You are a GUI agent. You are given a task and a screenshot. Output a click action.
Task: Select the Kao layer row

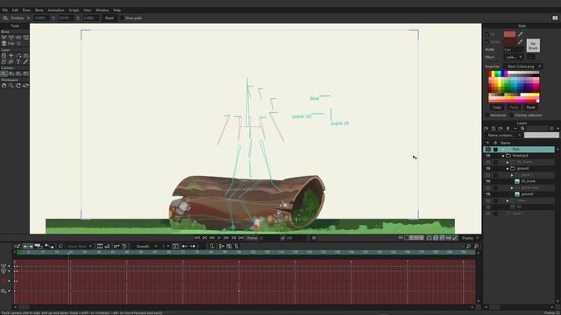tap(519, 150)
